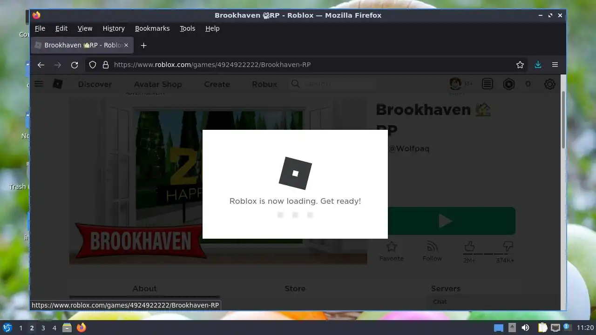This screenshot has width=596, height=335.
Task: Click the page vertical scrollbar
Action: [563, 120]
